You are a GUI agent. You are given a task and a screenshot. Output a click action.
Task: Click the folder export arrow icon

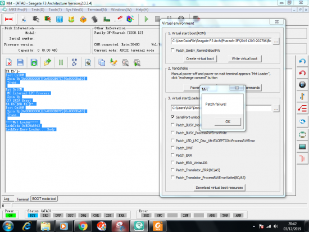point(47,62)
